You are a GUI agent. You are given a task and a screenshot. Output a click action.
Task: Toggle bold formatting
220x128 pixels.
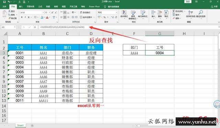(x=22, y=17)
